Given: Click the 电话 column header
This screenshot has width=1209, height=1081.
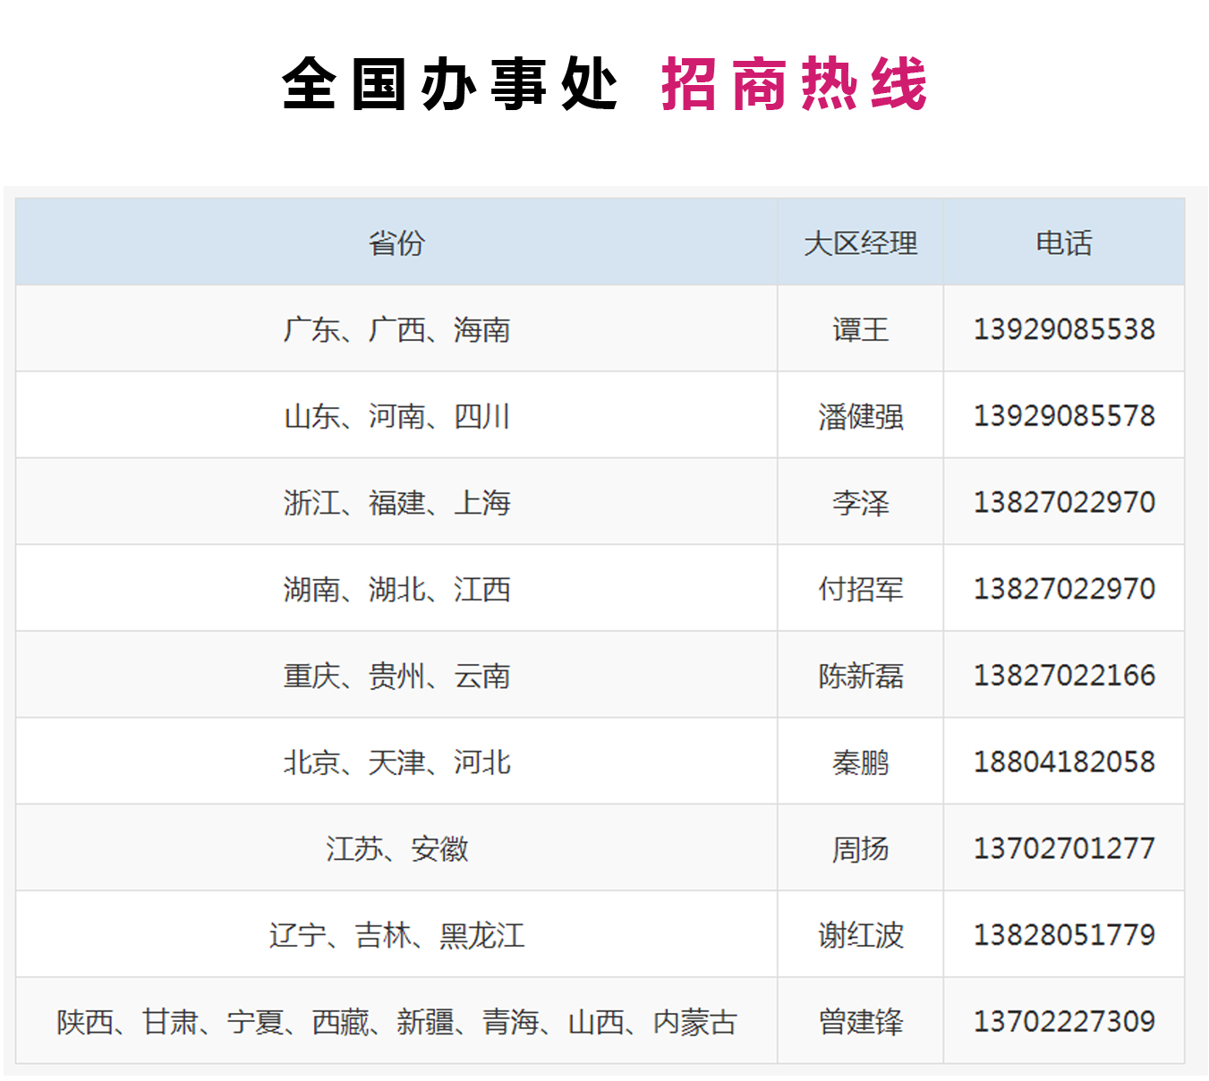Looking at the screenshot, I should tap(1063, 243).
